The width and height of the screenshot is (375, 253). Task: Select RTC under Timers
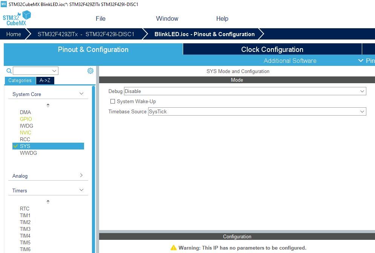[24, 209]
